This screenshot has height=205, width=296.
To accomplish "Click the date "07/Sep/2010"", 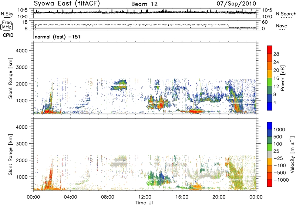I will (x=236, y=4).
